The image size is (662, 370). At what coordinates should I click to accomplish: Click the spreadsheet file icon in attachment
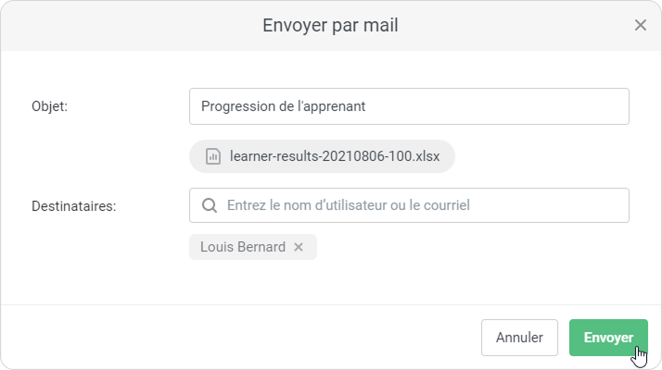(x=212, y=155)
